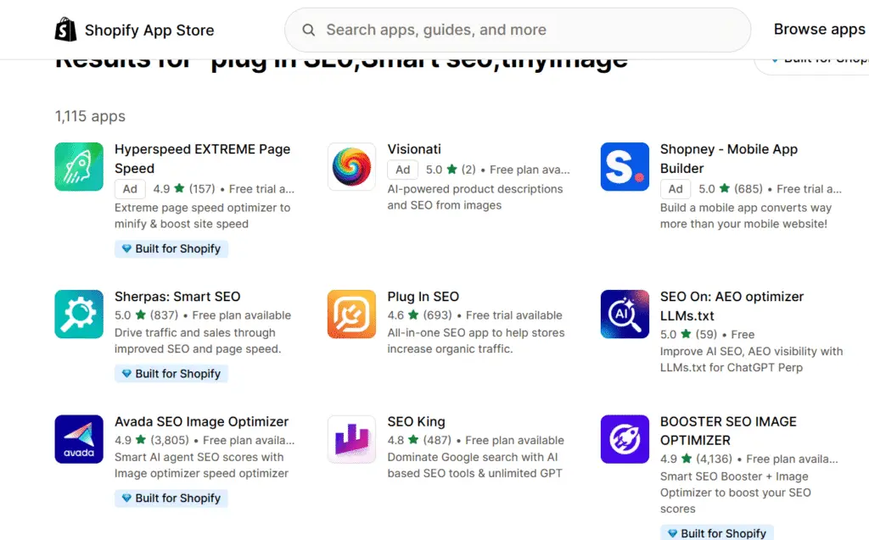This screenshot has width=869, height=540.
Task: Click the Built for Shopify badge under Sherpas
Action: click(x=171, y=373)
